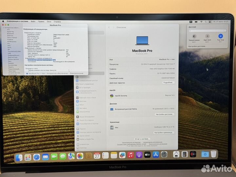Open the Apple menu

click(x=3, y=21)
